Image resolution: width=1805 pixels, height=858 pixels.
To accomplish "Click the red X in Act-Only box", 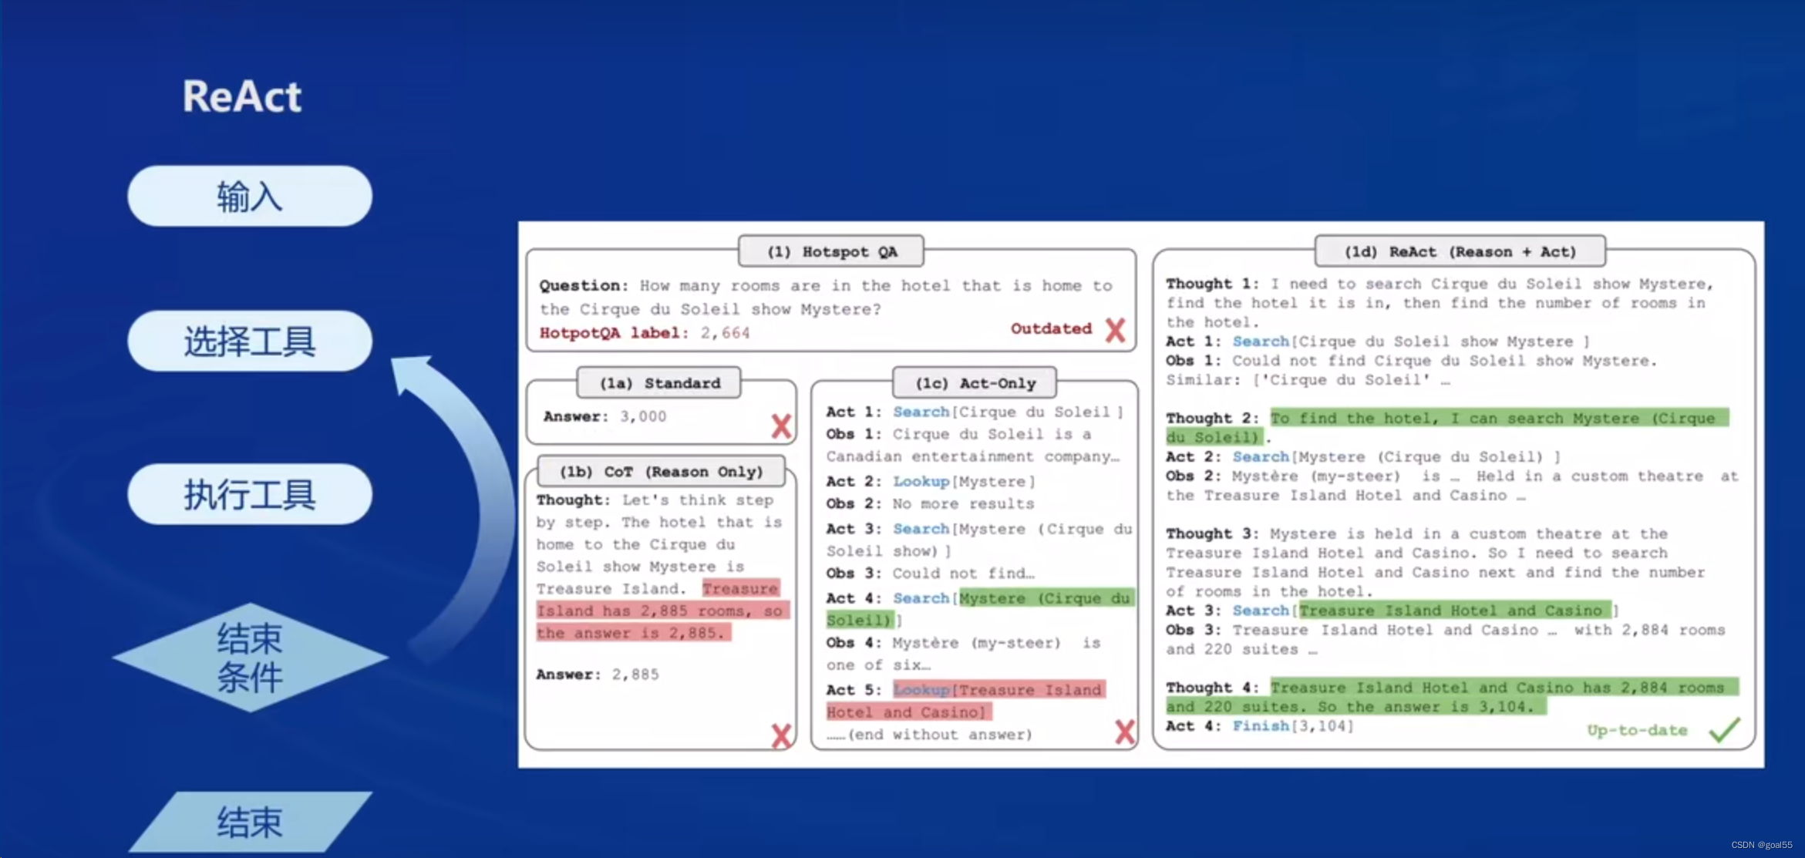I will [x=1125, y=732].
